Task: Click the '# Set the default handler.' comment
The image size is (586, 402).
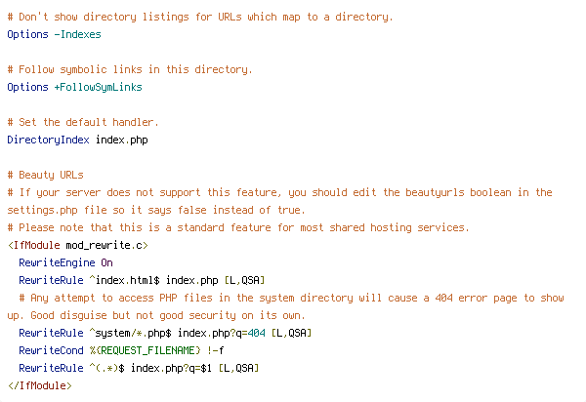Action: pos(83,122)
